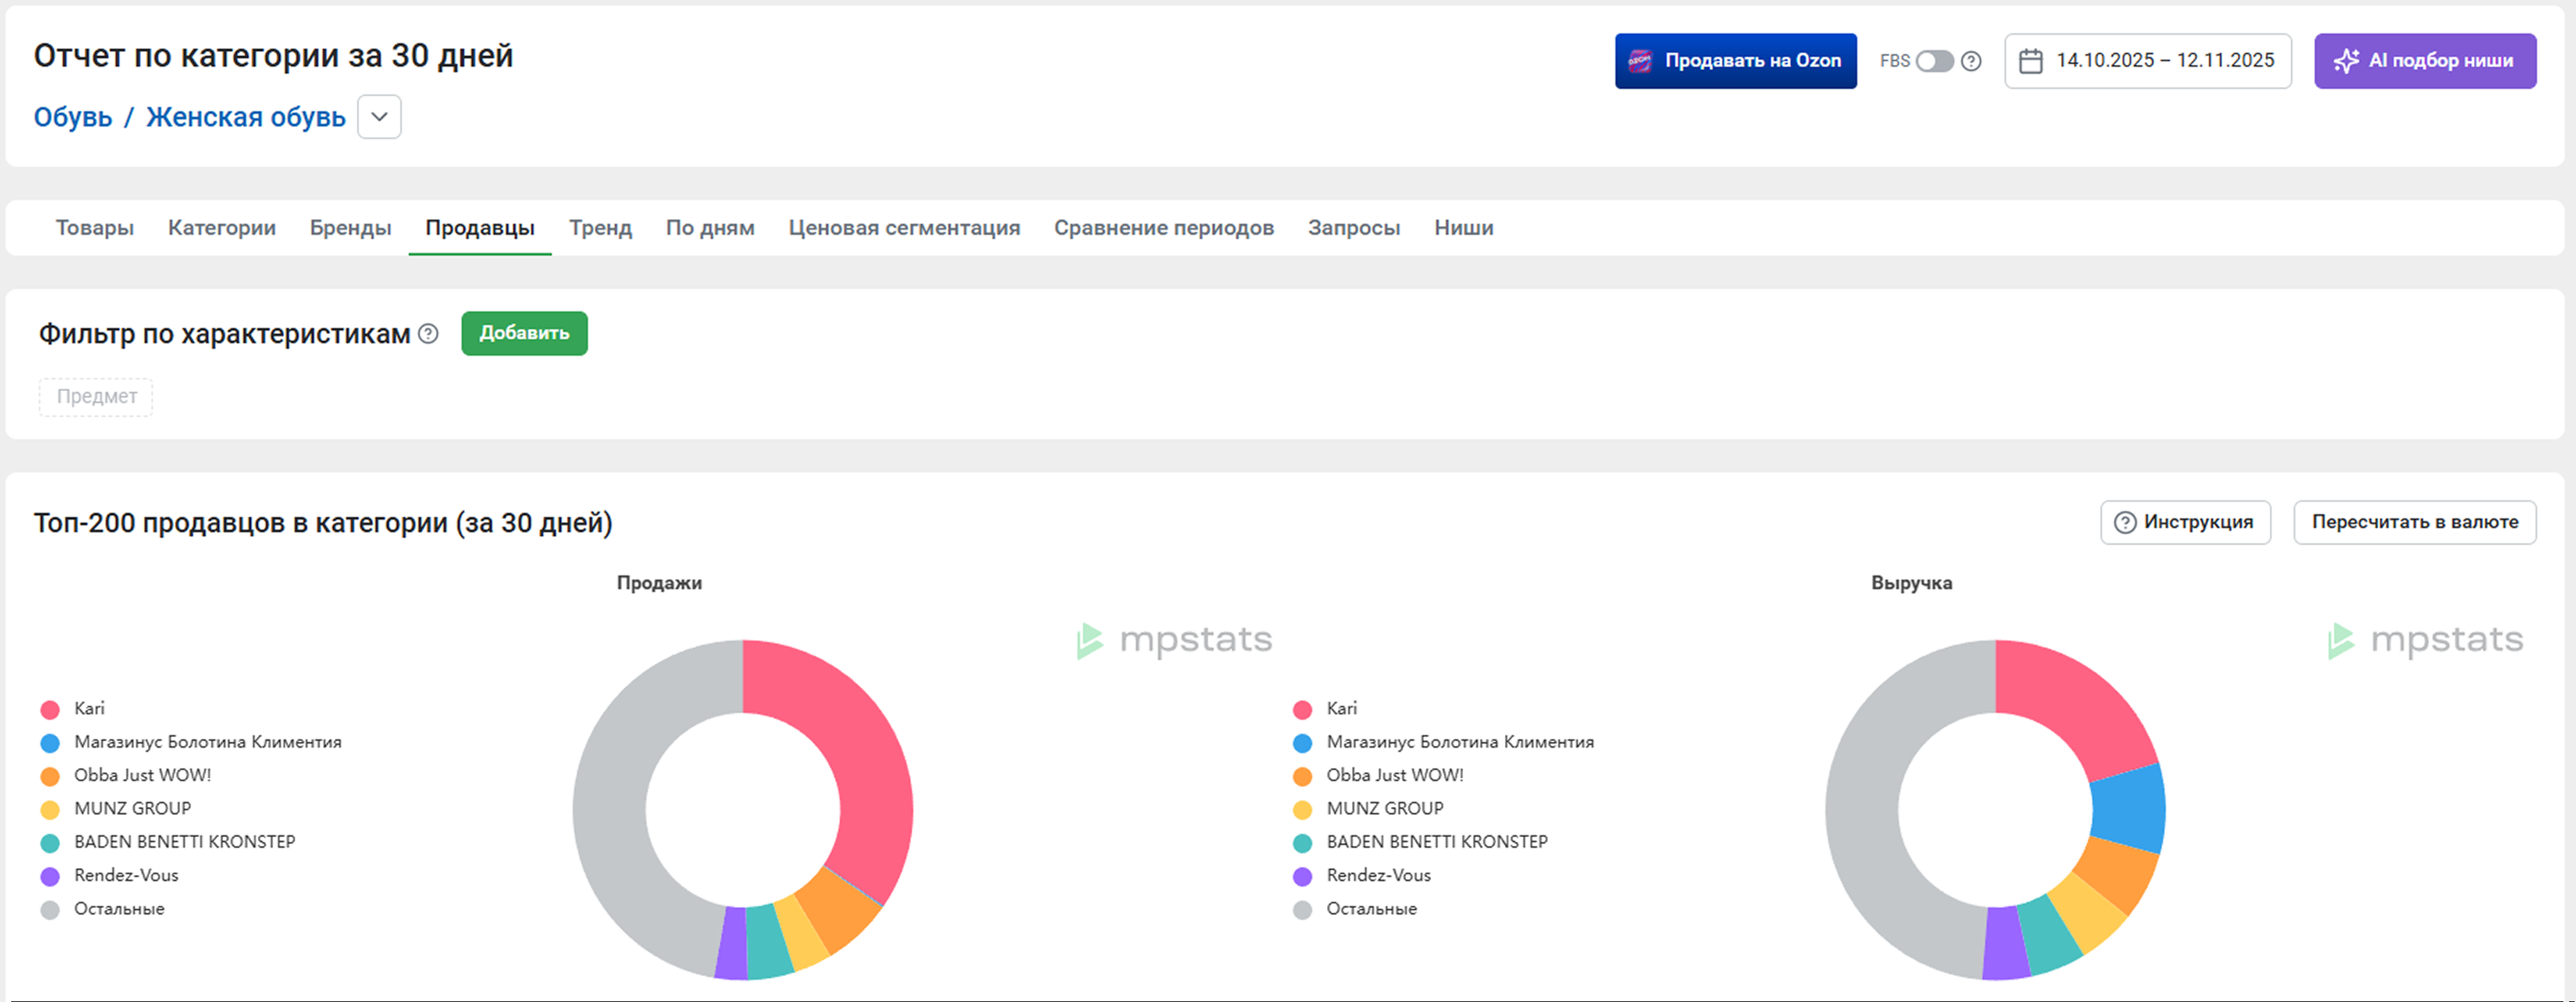Click the FBS help question-mark icon

point(1971,61)
